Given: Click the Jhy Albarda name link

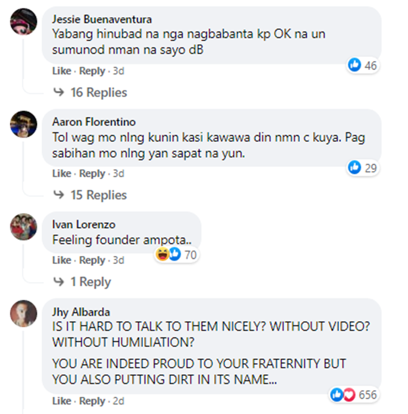Looking at the screenshot, I should click(x=81, y=312).
